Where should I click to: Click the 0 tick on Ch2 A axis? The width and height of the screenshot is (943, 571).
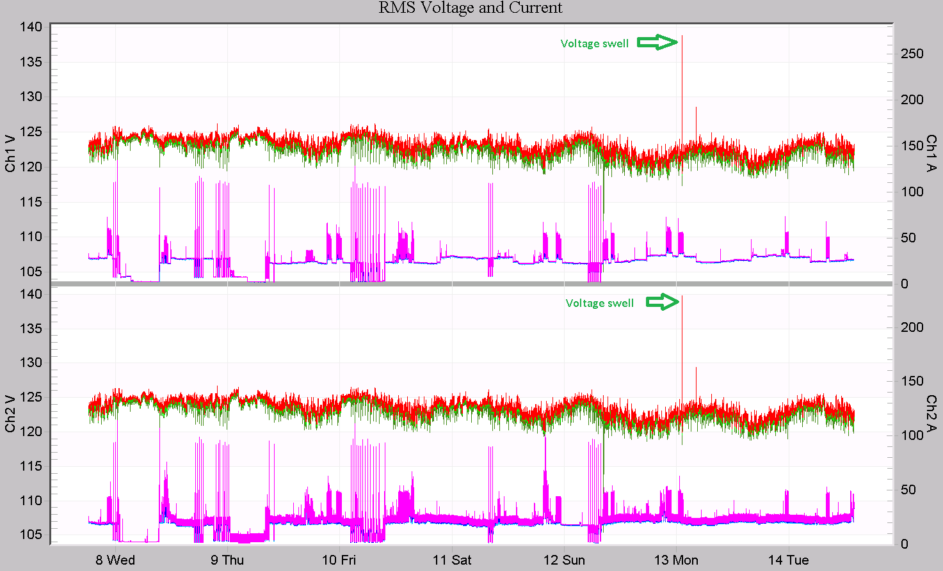pos(904,544)
